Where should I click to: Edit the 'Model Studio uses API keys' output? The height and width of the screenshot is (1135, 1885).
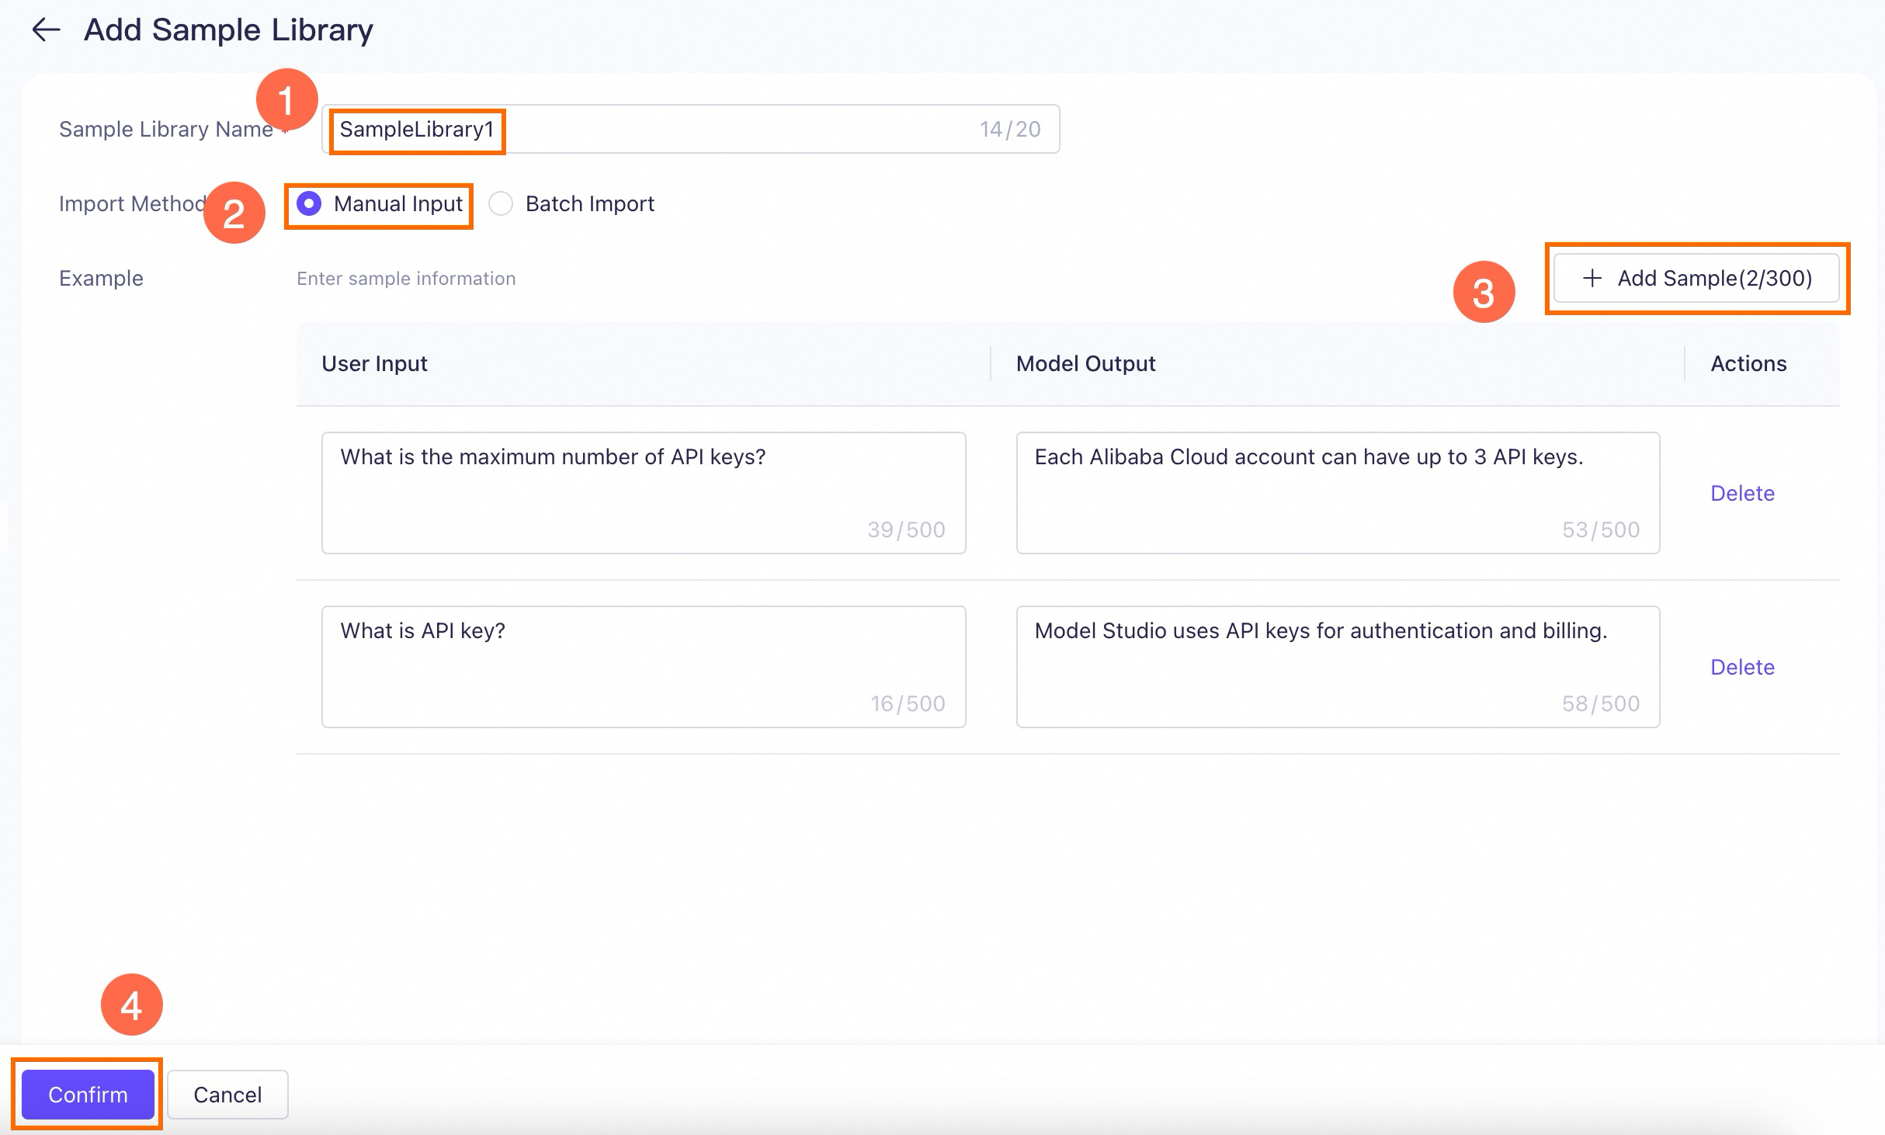coord(1338,667)
